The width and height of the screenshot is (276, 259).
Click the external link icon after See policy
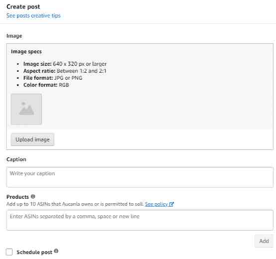[171, 204]
